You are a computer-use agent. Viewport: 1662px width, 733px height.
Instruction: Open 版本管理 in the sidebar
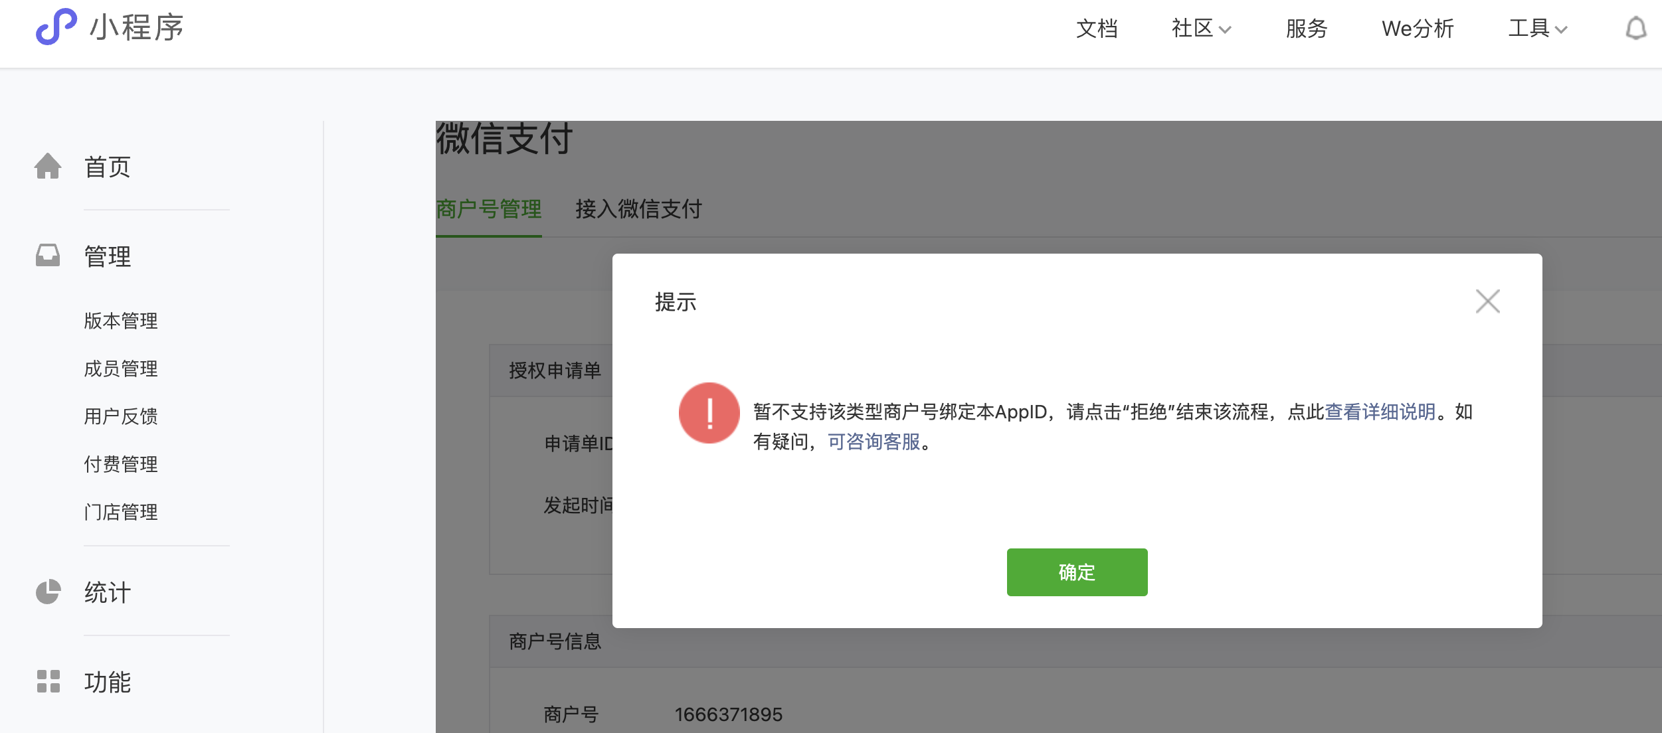(121, 321)
